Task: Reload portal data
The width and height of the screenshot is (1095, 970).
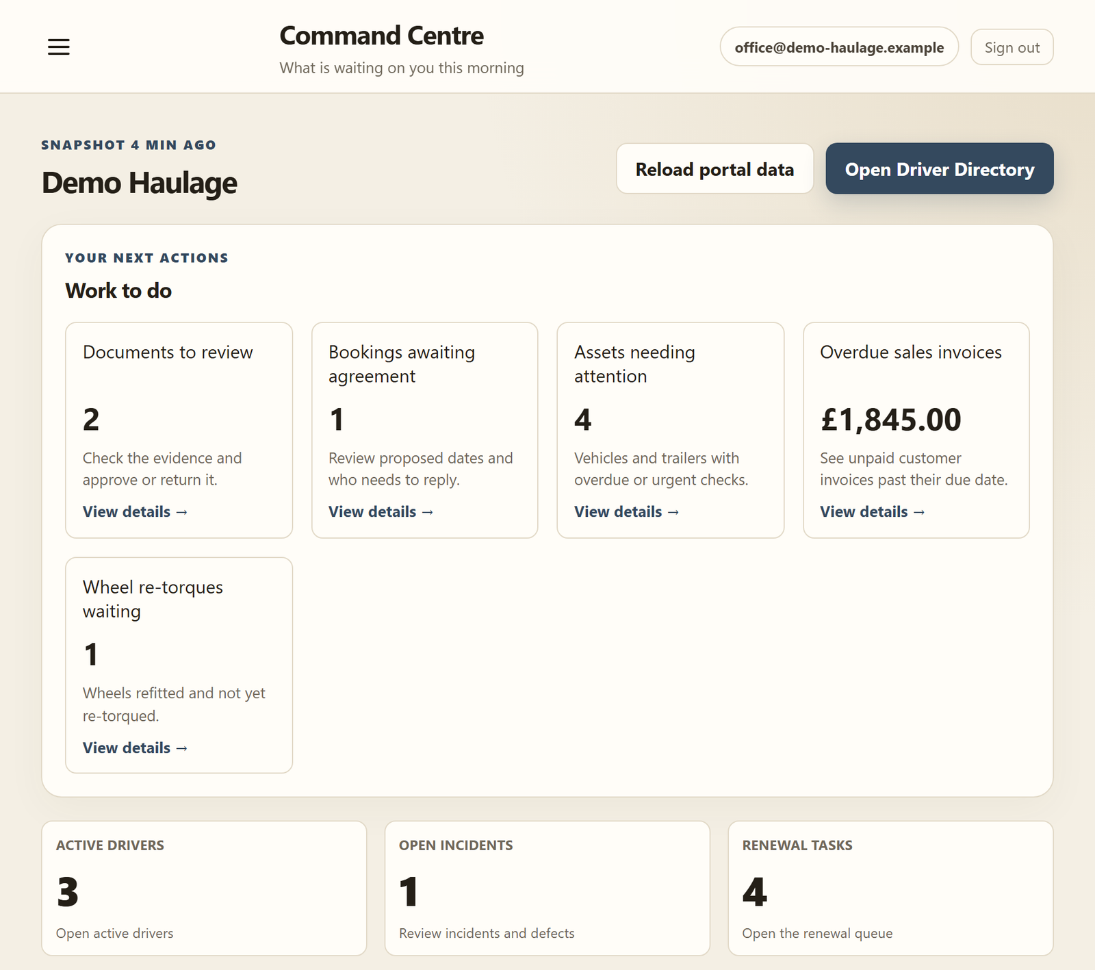Action: coord(714,169)
